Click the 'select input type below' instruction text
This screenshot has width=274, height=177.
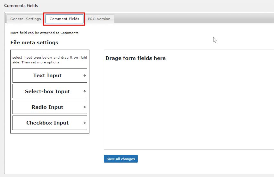coord(50,60)
